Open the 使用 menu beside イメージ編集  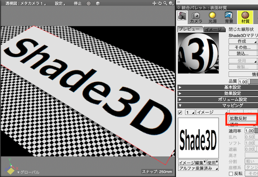213,162
